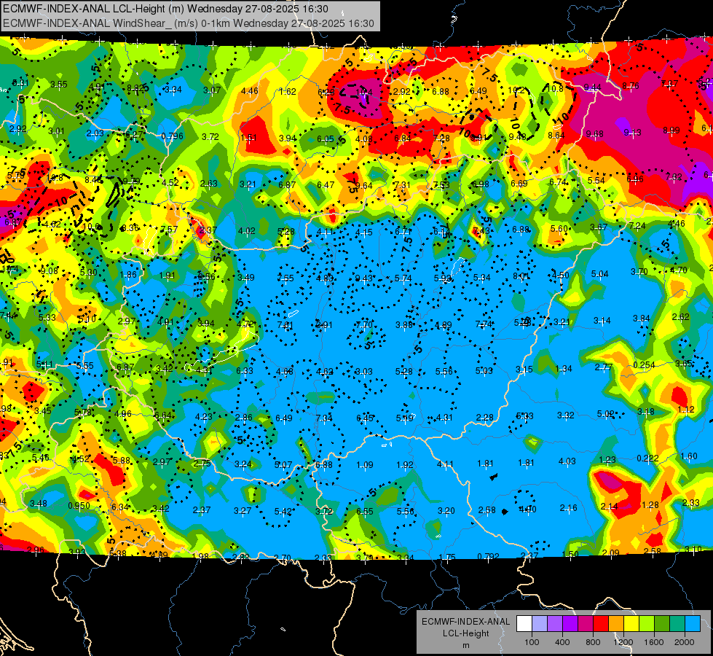Click legend tick label 2000

pyautogui.click(x=685, y=642)
